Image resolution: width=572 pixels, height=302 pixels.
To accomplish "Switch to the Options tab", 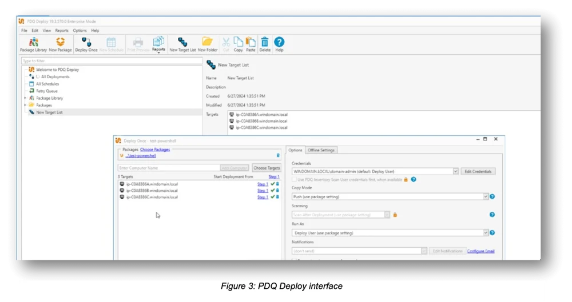I will 295,150.
